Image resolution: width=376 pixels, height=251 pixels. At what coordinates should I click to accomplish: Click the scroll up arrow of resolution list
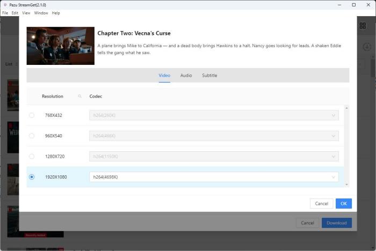[x=346, y=108]
